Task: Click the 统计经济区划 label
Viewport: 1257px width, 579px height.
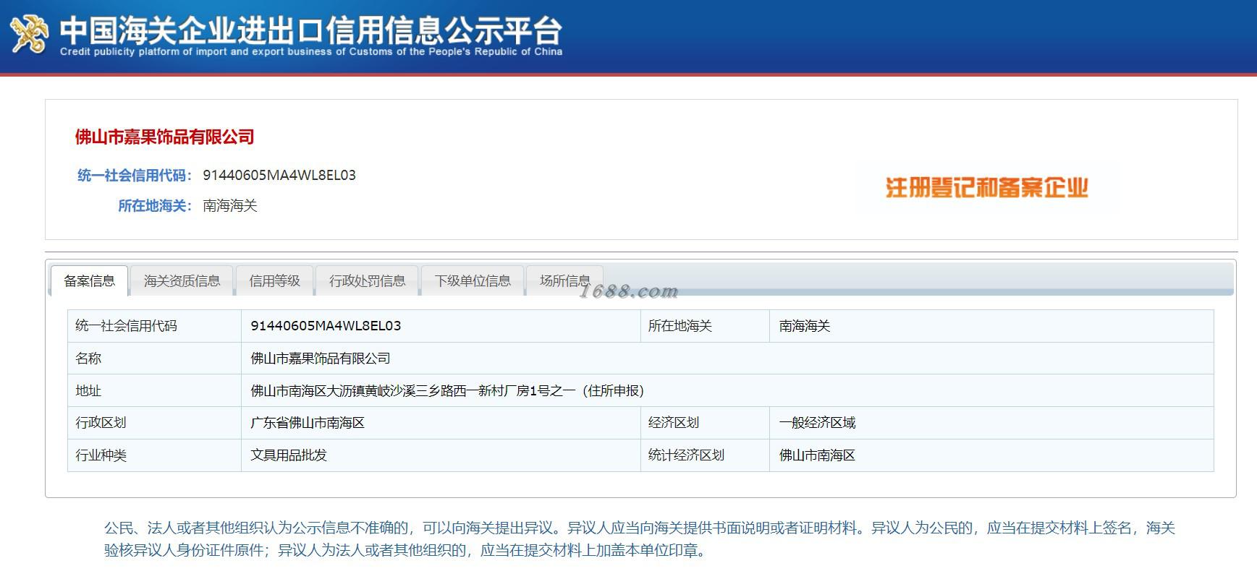Action: pos(686,455)
